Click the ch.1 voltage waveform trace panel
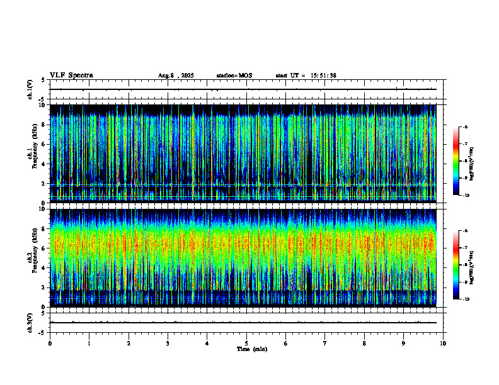Image resolution: width=499 pixels, height=385 pixels. tap(246, 89)
